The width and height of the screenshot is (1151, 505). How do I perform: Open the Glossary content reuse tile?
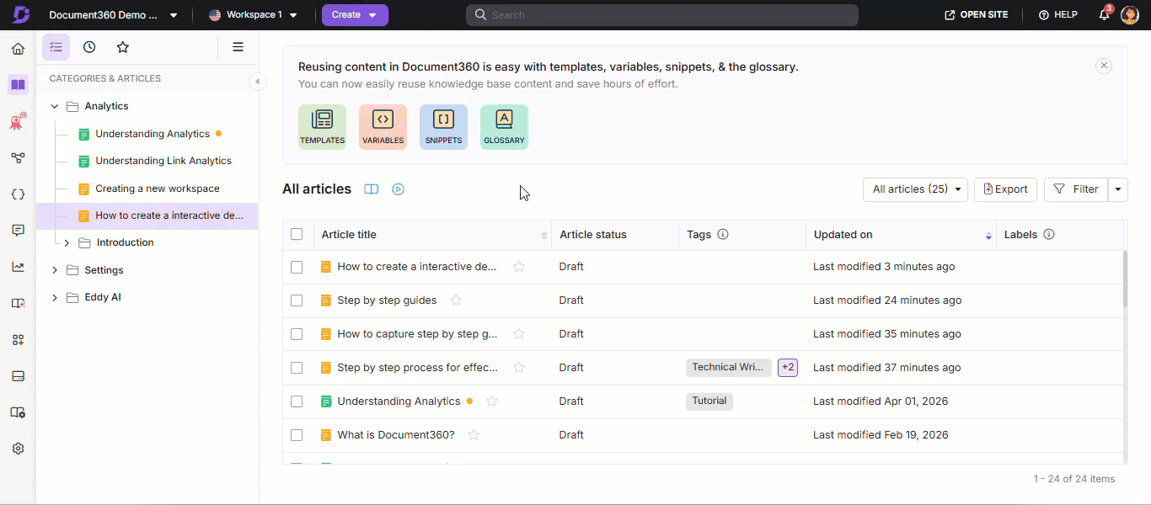pos(504,126)
